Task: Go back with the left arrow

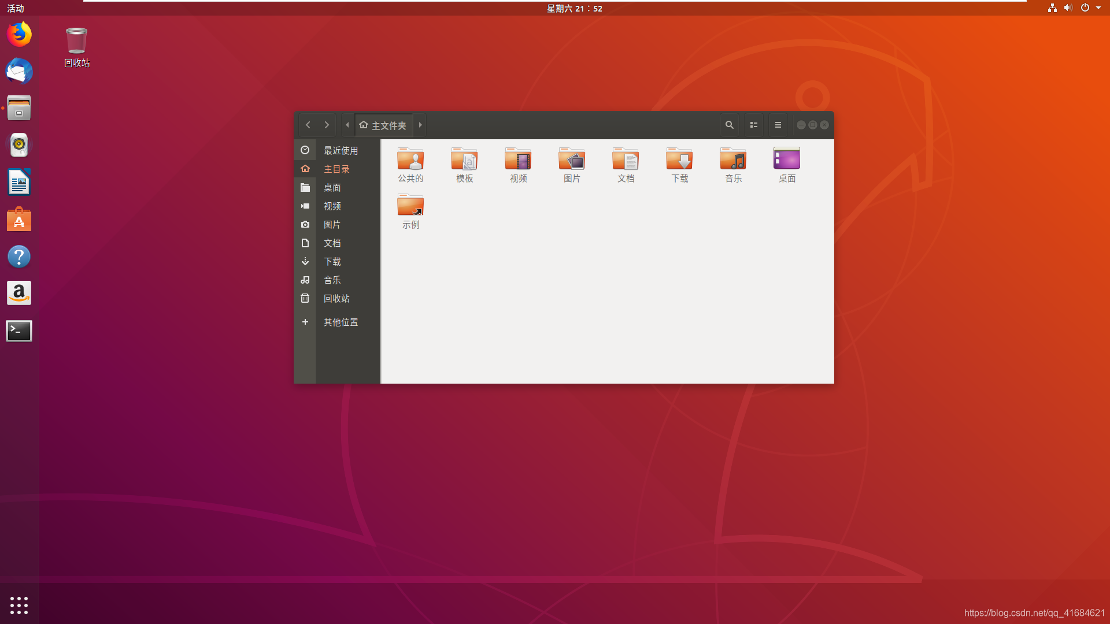Action: [x=308, y=125]
